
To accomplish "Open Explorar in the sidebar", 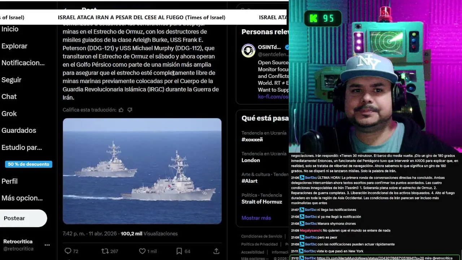I will [x=14, y=46].
